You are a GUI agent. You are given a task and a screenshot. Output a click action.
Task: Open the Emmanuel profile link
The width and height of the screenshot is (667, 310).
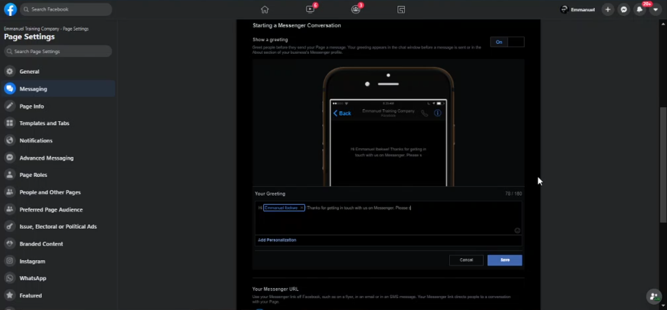click(578, 9)
